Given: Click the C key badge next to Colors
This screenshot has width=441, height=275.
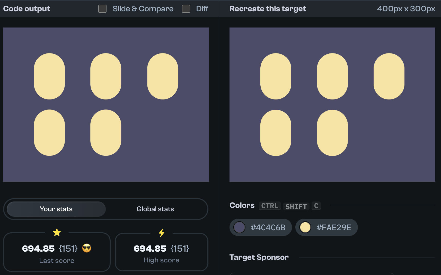Looking at the screenshot, I should [x=316, y=206].
